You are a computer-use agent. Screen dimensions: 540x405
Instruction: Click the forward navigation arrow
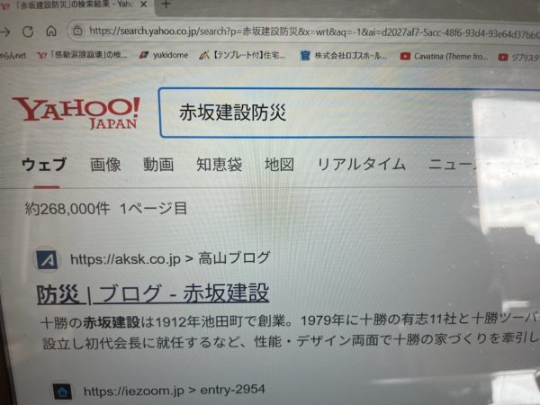(4, 32)
